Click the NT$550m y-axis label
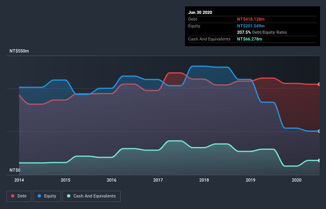This screenshot has height=209, width=326. coord(19,51)
